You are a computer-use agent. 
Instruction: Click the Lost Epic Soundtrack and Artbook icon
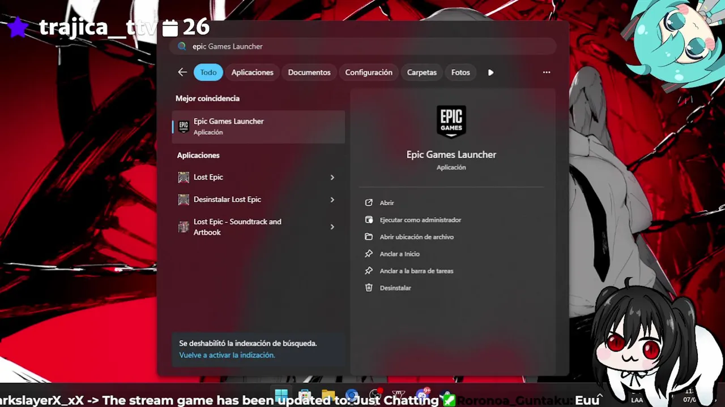point(184,227)
